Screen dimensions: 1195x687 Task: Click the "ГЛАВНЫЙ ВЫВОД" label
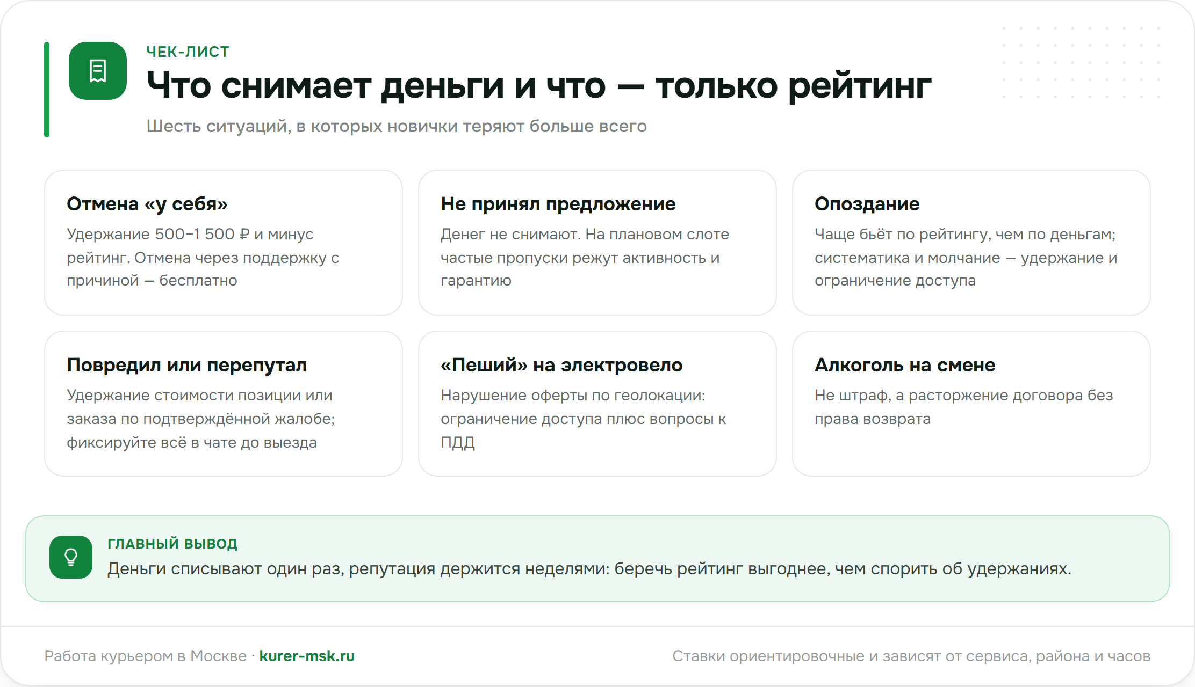pos(172,544)
